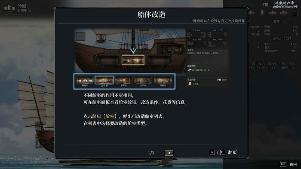This screenshot has height=169, width=301.
Task: Click the D key page-flip icon
Action: coord(222,152)
